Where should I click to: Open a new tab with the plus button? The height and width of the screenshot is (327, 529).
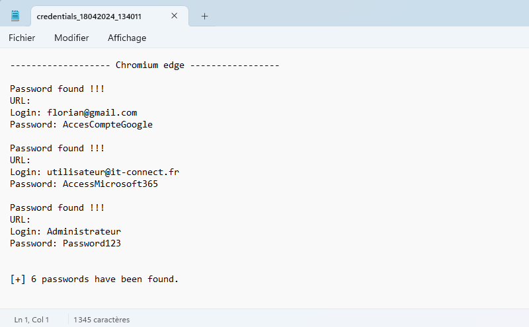[x=204, y=16]
